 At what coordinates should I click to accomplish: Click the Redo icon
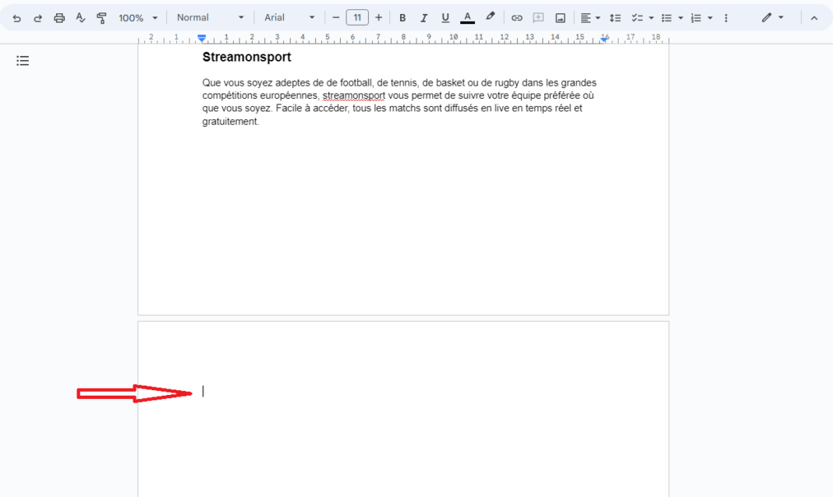(x=37, y=17)
